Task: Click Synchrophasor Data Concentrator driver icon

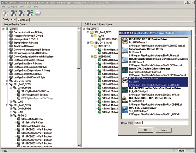Action: coord(125,60)
